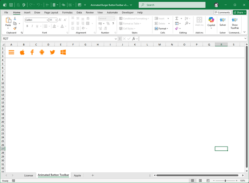Click the orange Windows logo icon
This screenshot has height=183, width=249.
[x=63, y=52]
